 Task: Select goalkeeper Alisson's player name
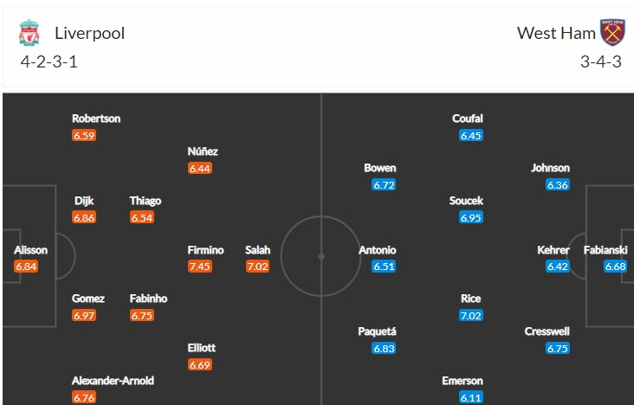(31, 250)
